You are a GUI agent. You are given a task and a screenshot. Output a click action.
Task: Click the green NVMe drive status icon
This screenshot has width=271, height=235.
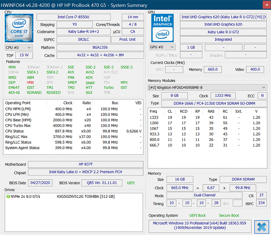[x=8, y=196]
